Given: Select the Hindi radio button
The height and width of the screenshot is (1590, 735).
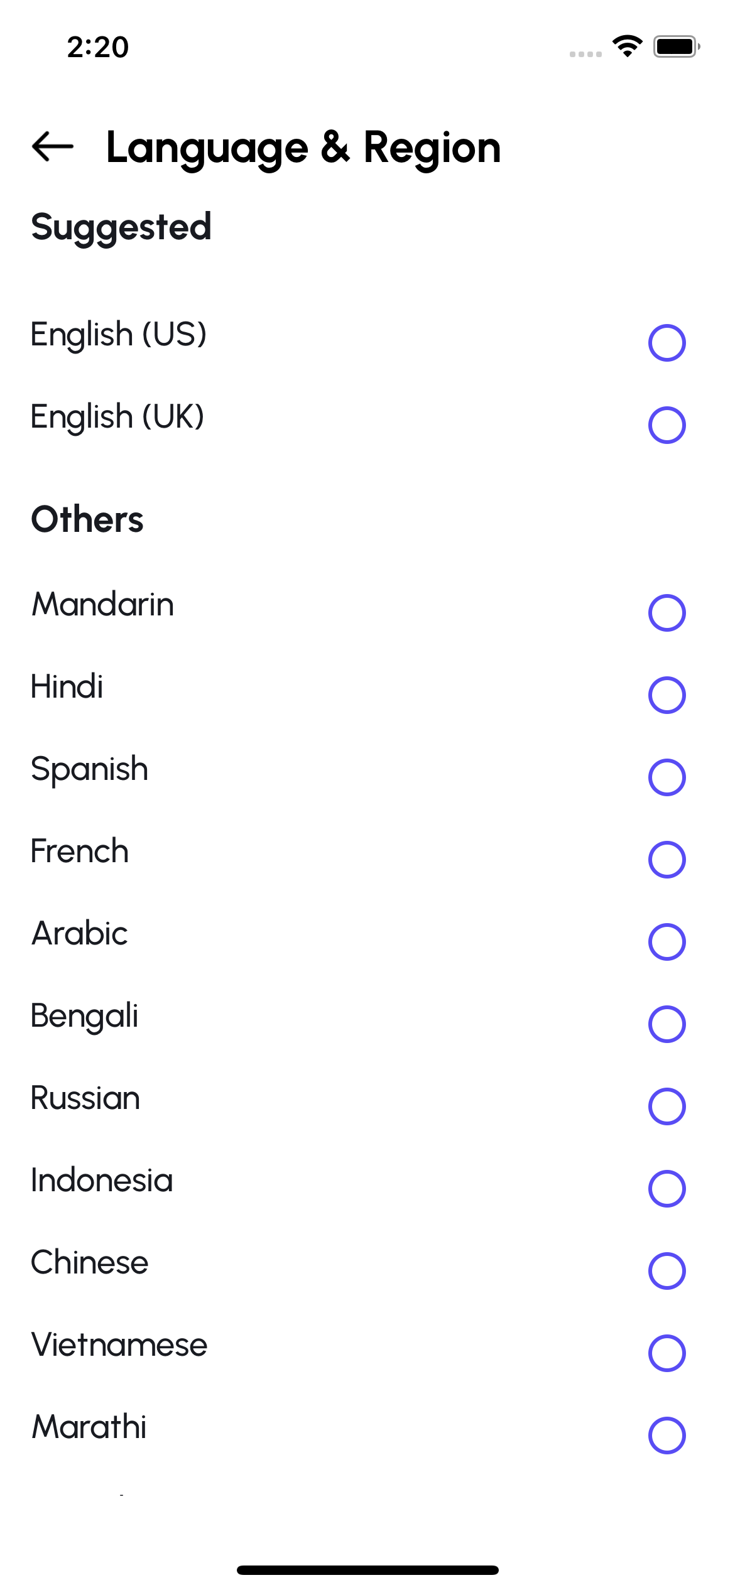Looking at the screenshot, I should (667, 695).
